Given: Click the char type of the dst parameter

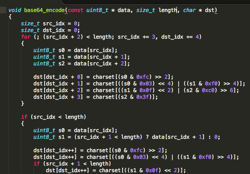Looking at the screenshot, I should coord(189,10).
